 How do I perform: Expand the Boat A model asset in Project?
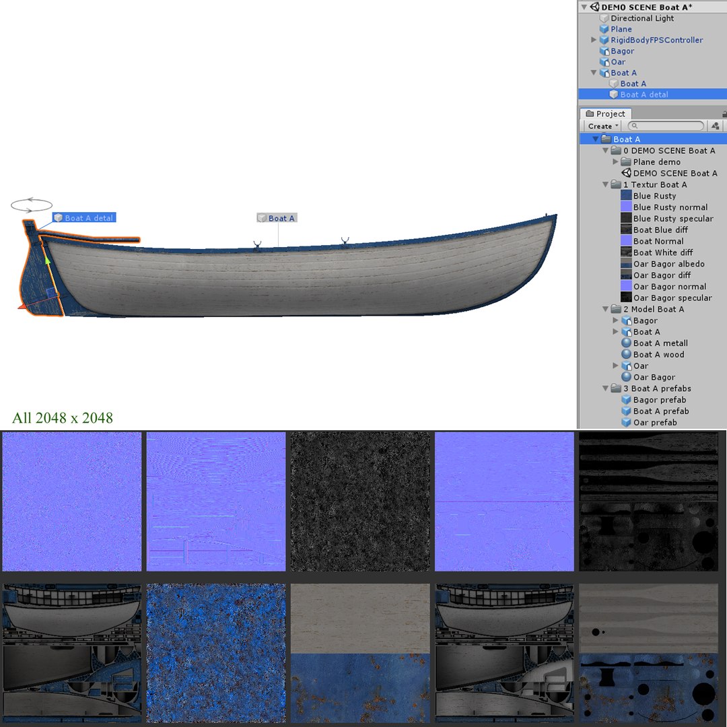(615, 331)
